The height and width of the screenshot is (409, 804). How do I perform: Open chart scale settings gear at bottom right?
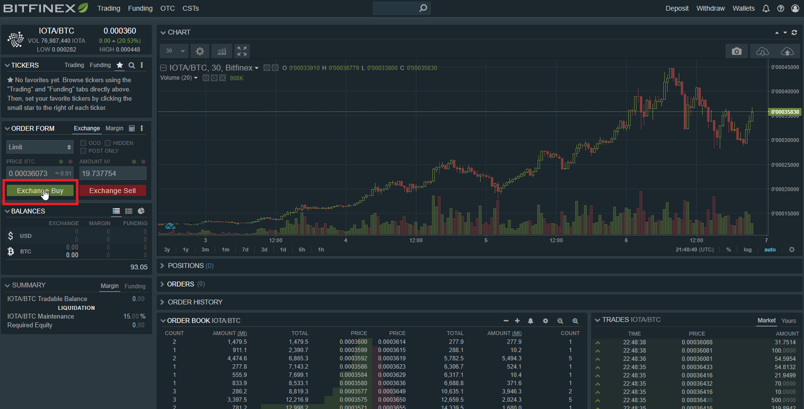(792, 249)
